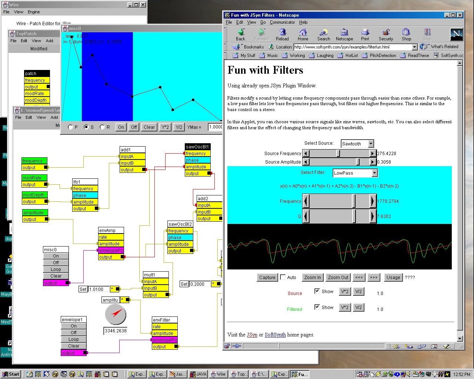Screen dimensions: 474x379
Task: Click the Security lock icon
Action: click(x=386, y=33)
